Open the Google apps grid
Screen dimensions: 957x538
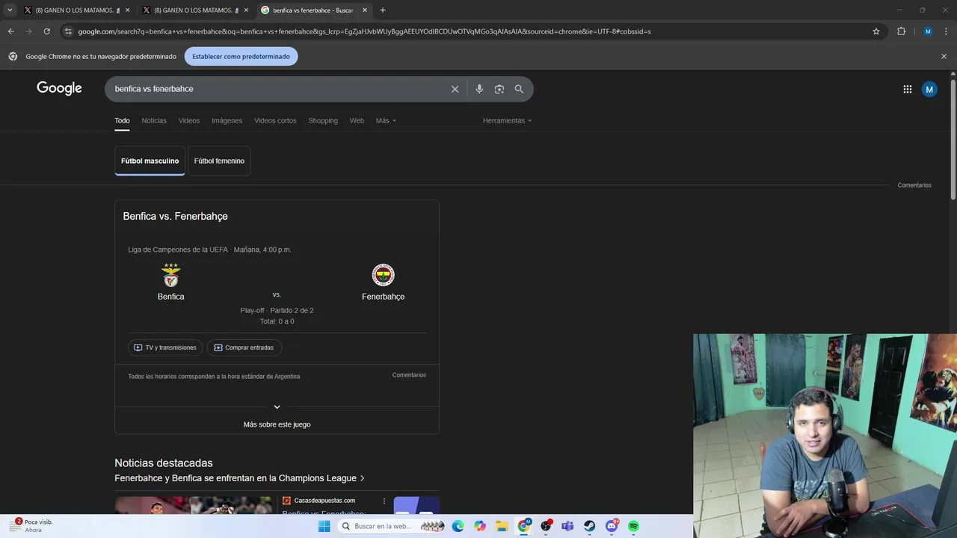(907, 89)
